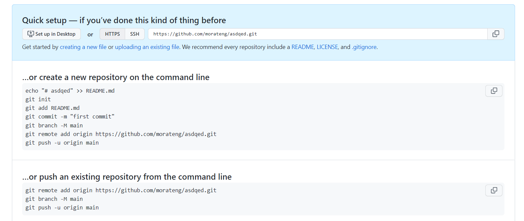Click the Quick setup heading text
524x221 pixels.
click(x=124, y=21)
